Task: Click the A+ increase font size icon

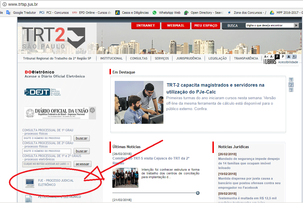Action: [x=266, y=57]
